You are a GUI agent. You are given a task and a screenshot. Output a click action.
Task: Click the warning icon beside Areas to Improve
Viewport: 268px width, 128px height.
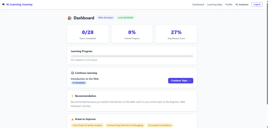click(72, 119)
